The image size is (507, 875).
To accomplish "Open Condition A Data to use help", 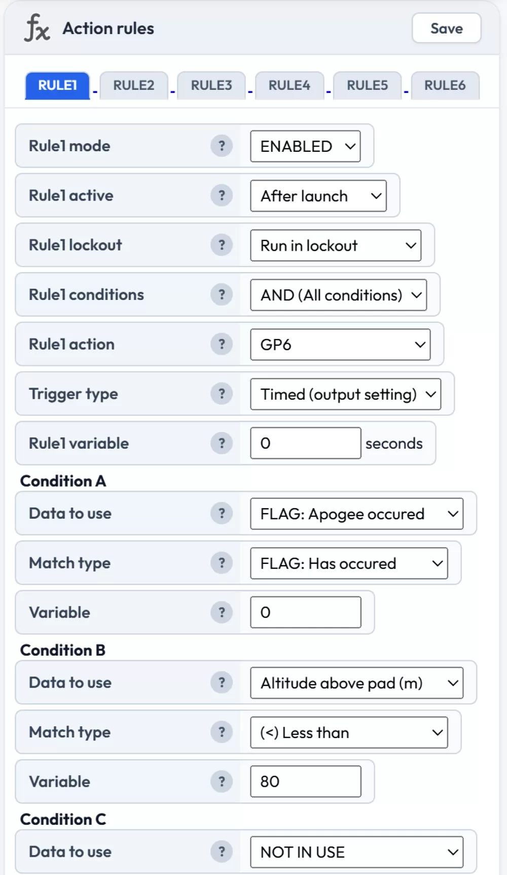I will click(222, 513).
